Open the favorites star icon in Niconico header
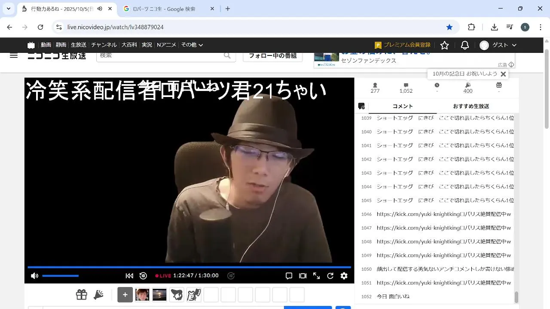Viewport: 550px width, 309px height. click(x=445, y=45)
